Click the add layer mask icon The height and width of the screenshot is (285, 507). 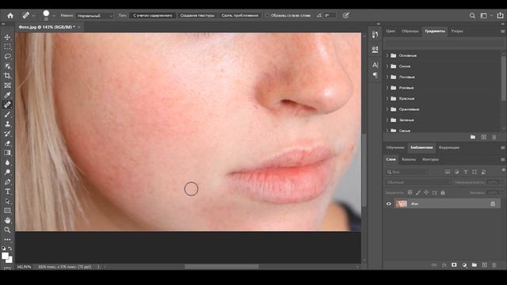(454, 265)
